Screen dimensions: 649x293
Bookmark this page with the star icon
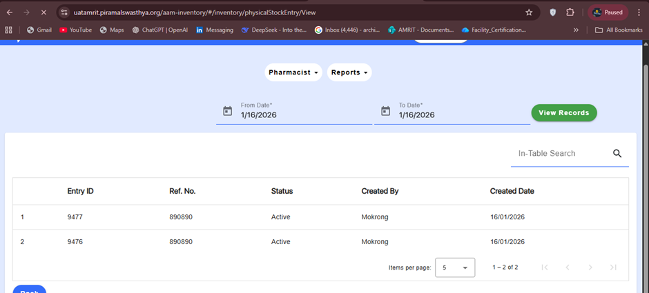(529, 12)
